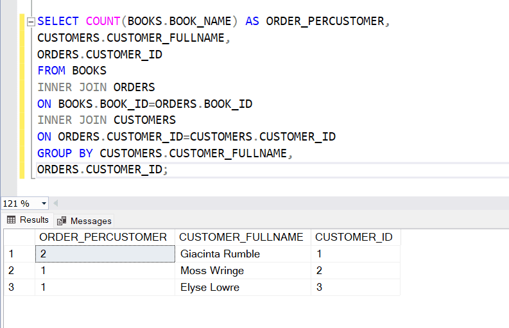509x328 pixels.
Task: Collapse the SELECT query code block
Action: pos(31,22)
